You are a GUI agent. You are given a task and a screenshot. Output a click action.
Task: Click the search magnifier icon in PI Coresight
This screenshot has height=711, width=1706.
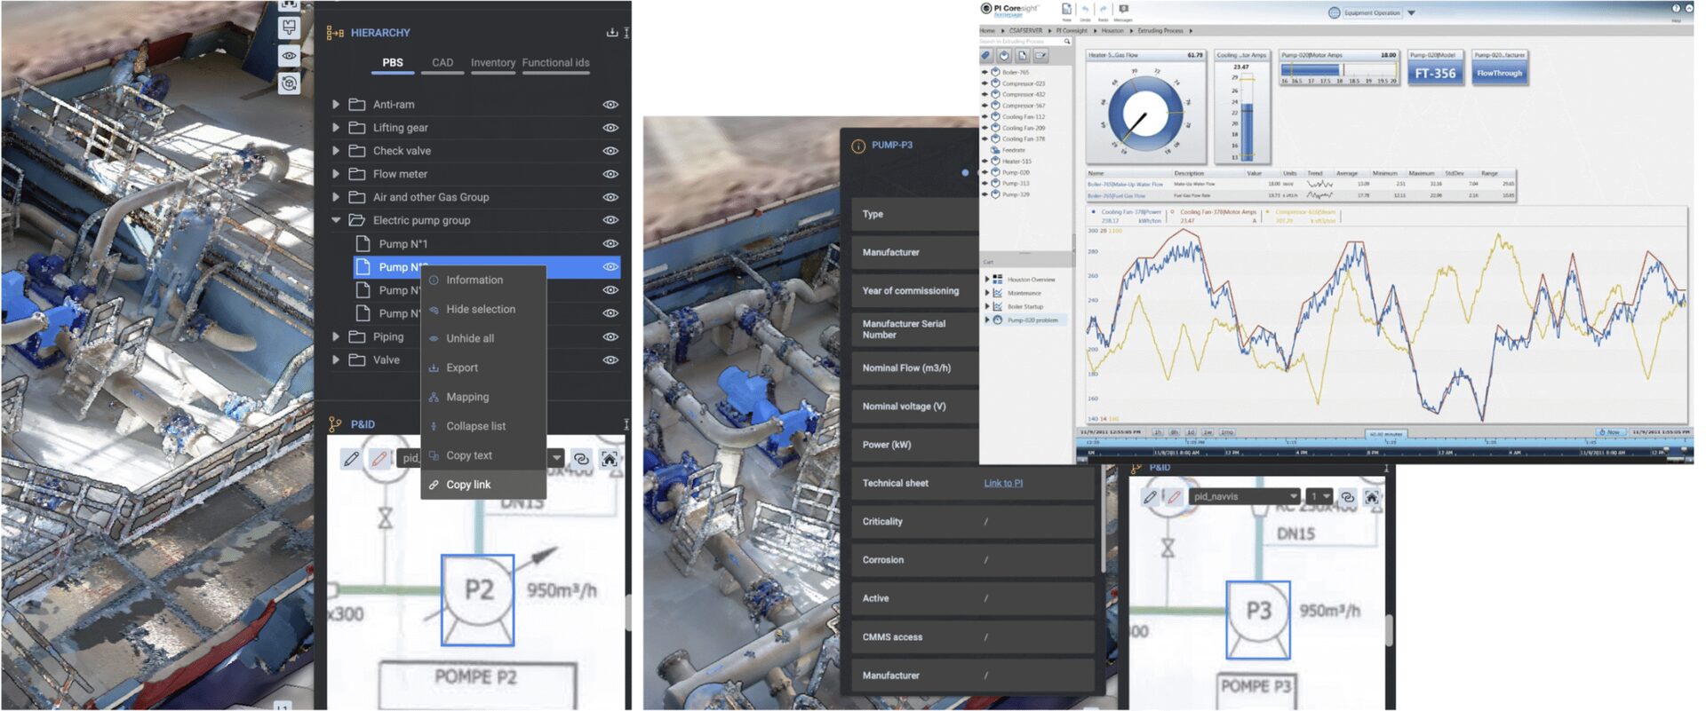(1067, 42)
